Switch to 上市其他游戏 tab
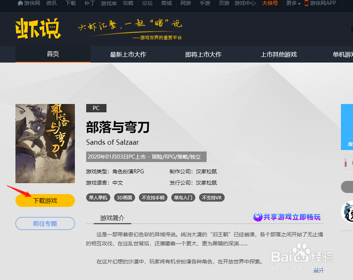 pos(279,54)
